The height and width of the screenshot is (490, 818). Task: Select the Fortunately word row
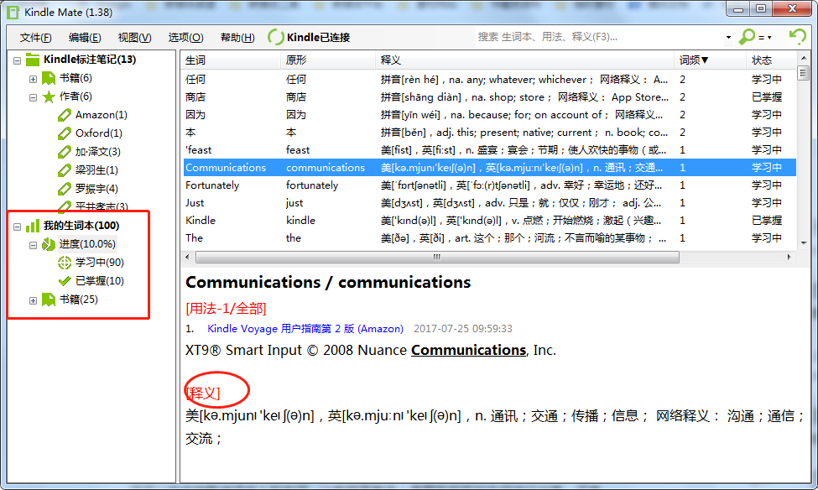(x=489, y=185)
